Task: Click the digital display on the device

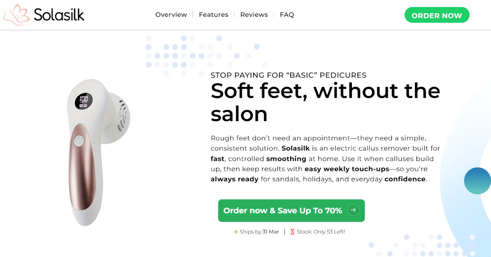Action: (83, 101)
